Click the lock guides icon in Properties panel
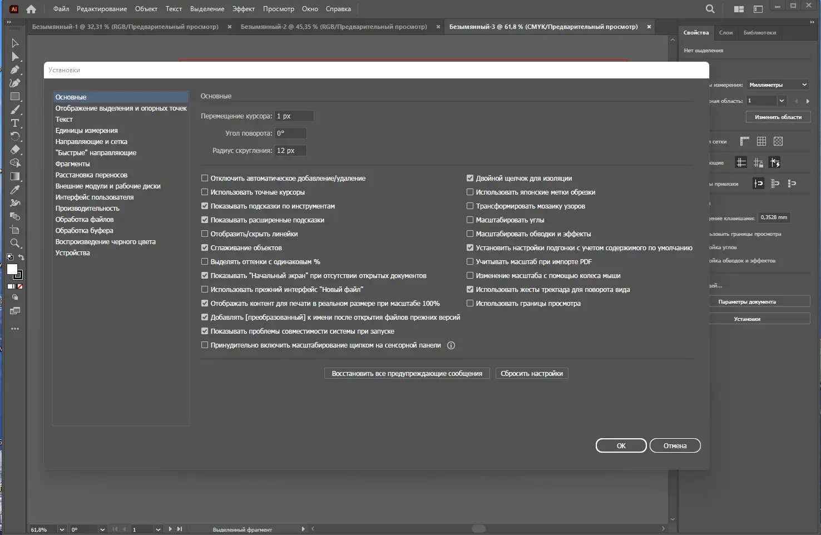The width and height of the screenshot is (821, 535). [x=758, y=162]
